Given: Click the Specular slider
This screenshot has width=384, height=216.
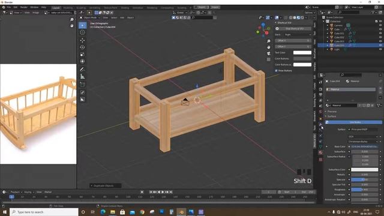Looking at the screenshot, I should 365,179.
